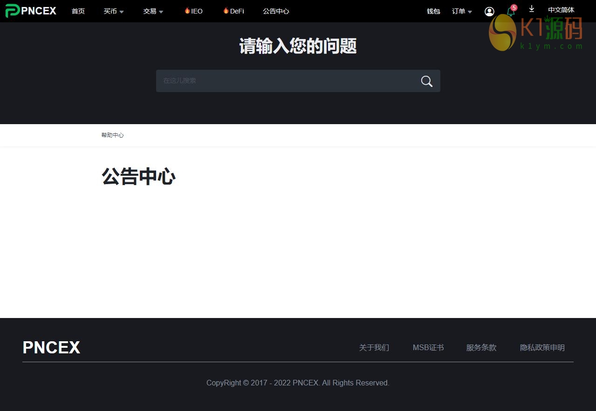The height and width of the screenshot is (411, 596).
Task: Click the PNCEX logo in header
Action: pyautogui.click(x=31, y=11)
